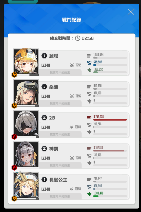The width and height of the screenshot is (141, 212).
Task: Open 神罰's character portrait
Action: point(26,154)
